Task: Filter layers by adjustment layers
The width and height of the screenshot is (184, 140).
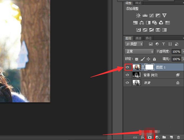Action: point(157,44)
